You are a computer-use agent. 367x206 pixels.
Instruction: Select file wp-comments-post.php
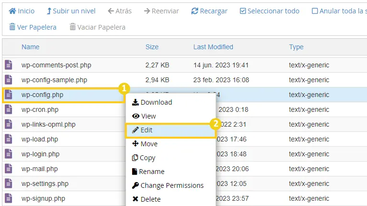(56, 65)
